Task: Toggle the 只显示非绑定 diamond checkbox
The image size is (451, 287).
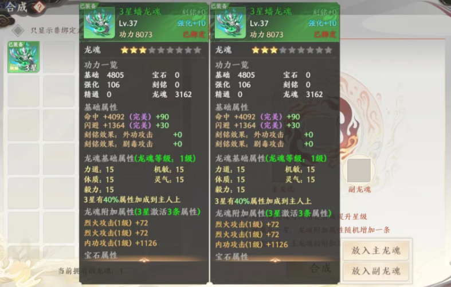Action: [x=18, y=30]
